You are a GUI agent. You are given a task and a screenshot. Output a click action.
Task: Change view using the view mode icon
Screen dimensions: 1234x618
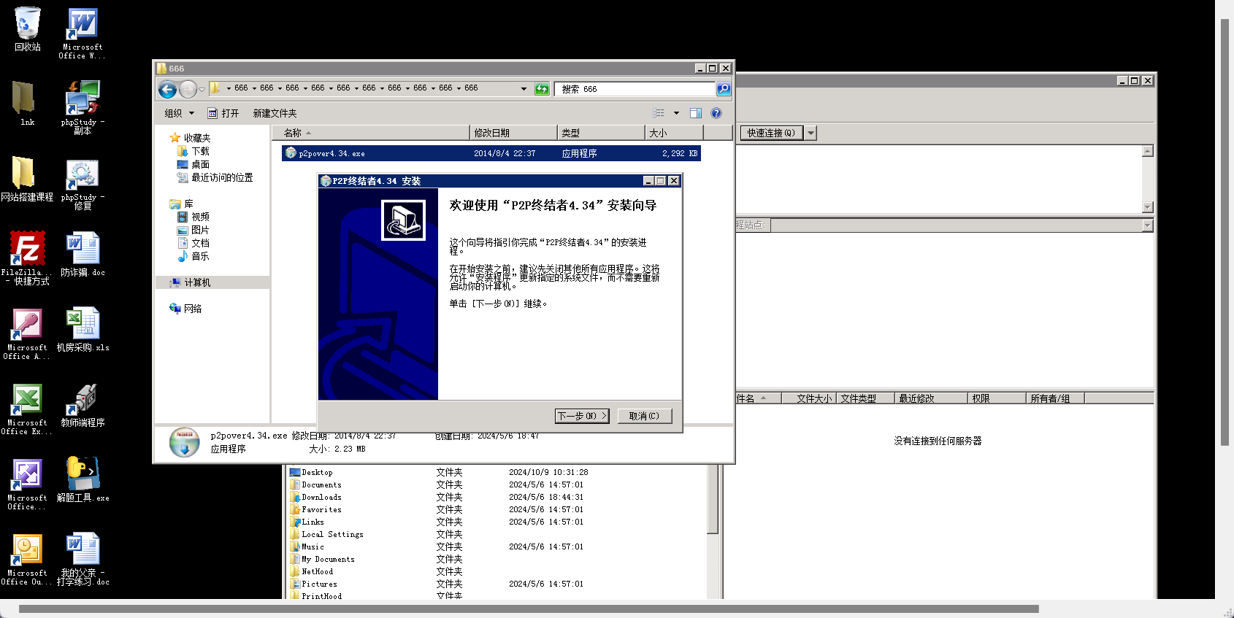point(659,113)
